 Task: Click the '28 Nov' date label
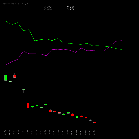(81, 132)
